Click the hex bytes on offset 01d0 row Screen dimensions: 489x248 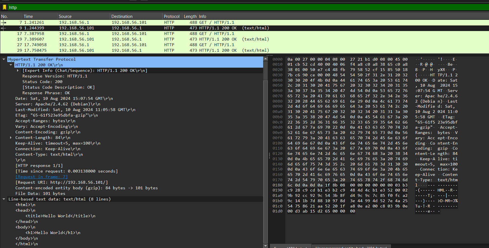pyautogui.click(x=321, y=211)
